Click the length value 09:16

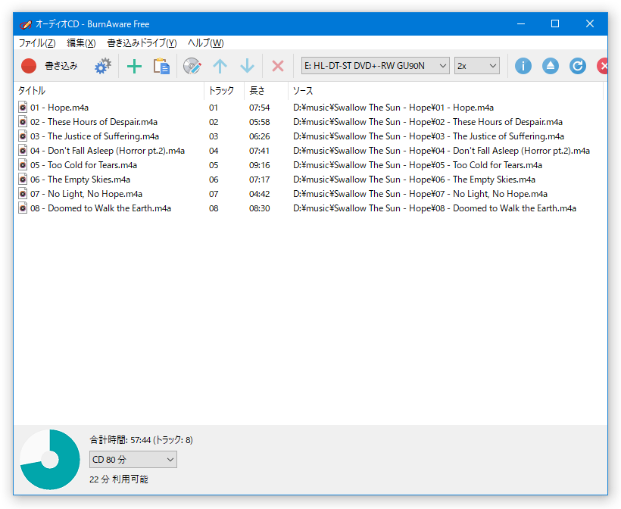point(260,165)
